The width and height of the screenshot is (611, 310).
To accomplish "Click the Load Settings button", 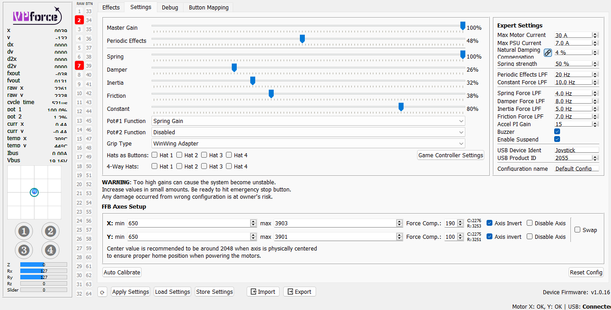I will click(x=173, y=292).
